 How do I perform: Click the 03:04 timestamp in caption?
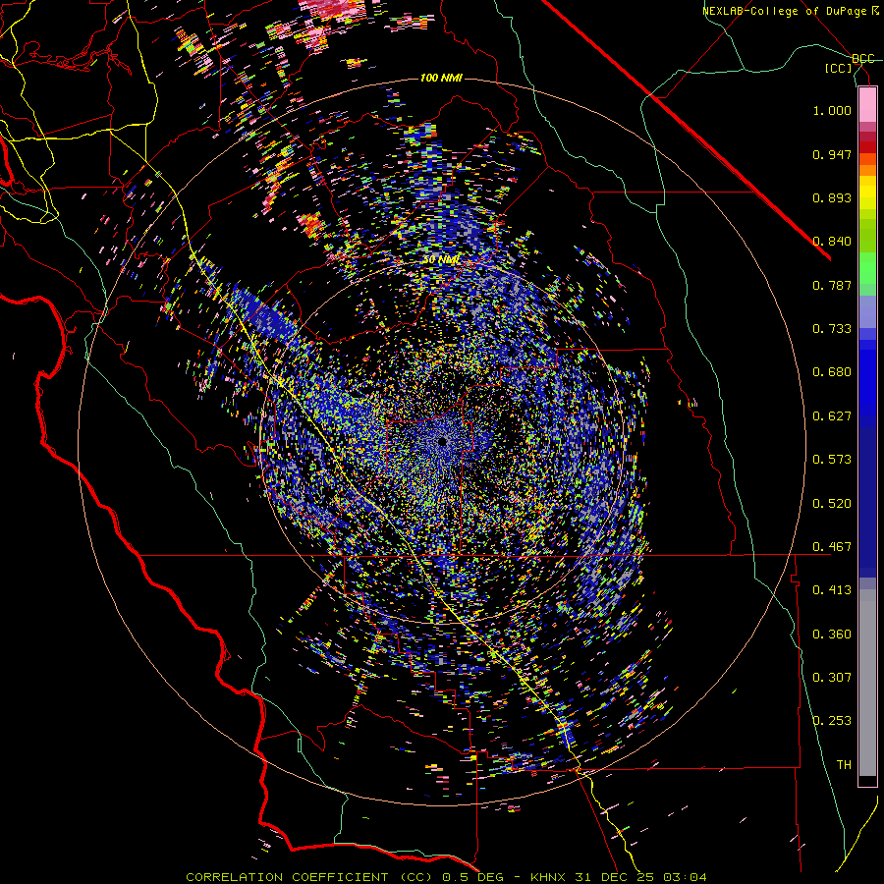[x=685, y=877]
